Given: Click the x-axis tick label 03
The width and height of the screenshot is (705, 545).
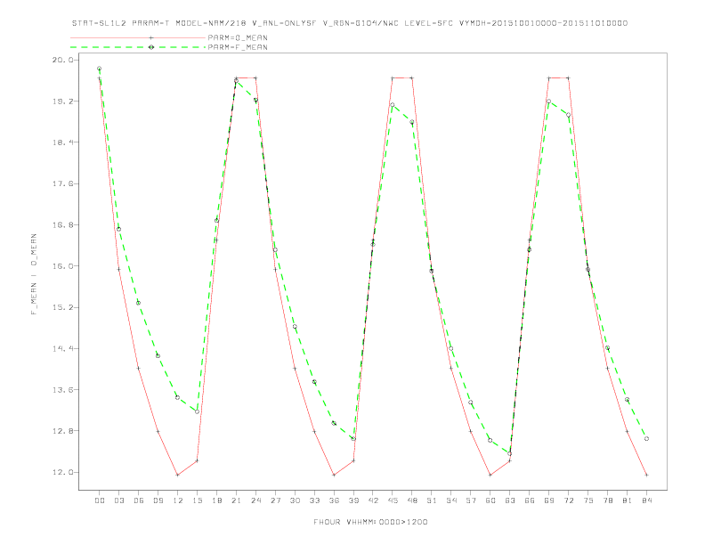Looking at the screenshot, I should pos(118,500).
